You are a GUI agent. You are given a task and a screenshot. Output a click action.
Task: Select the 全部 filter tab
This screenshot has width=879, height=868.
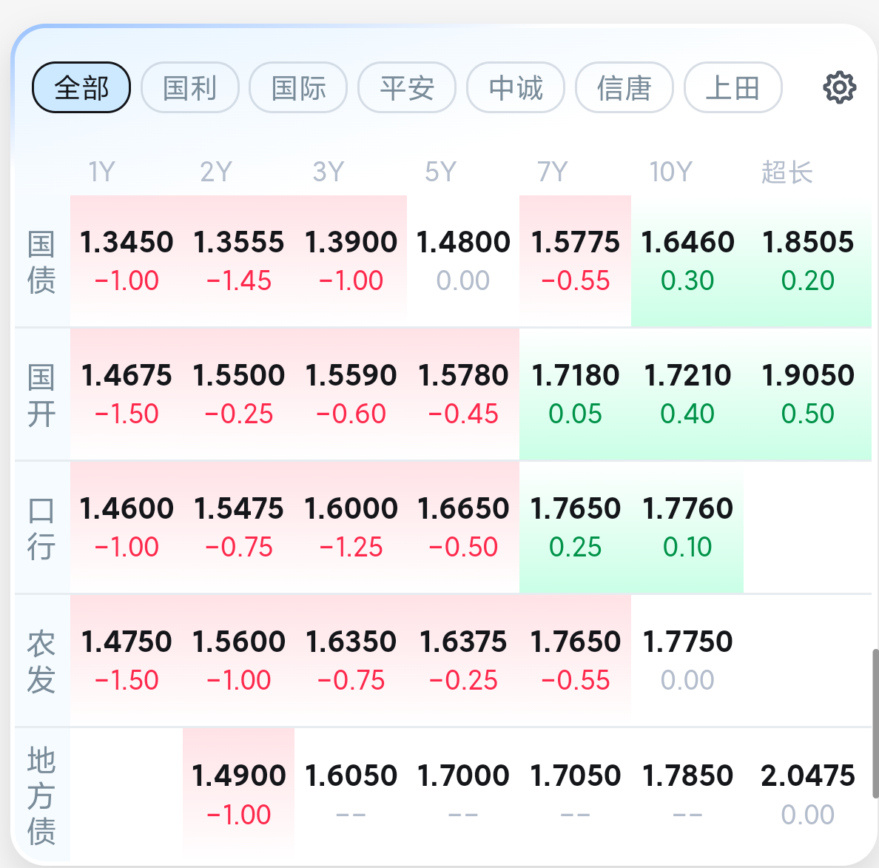click(x=81, y=87)
